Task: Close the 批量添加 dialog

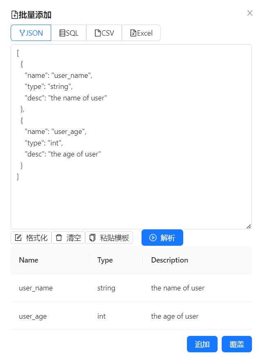Action: (250, 13)
